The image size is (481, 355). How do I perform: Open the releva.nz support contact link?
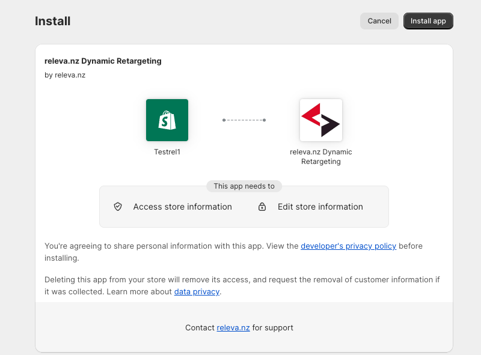233,328
